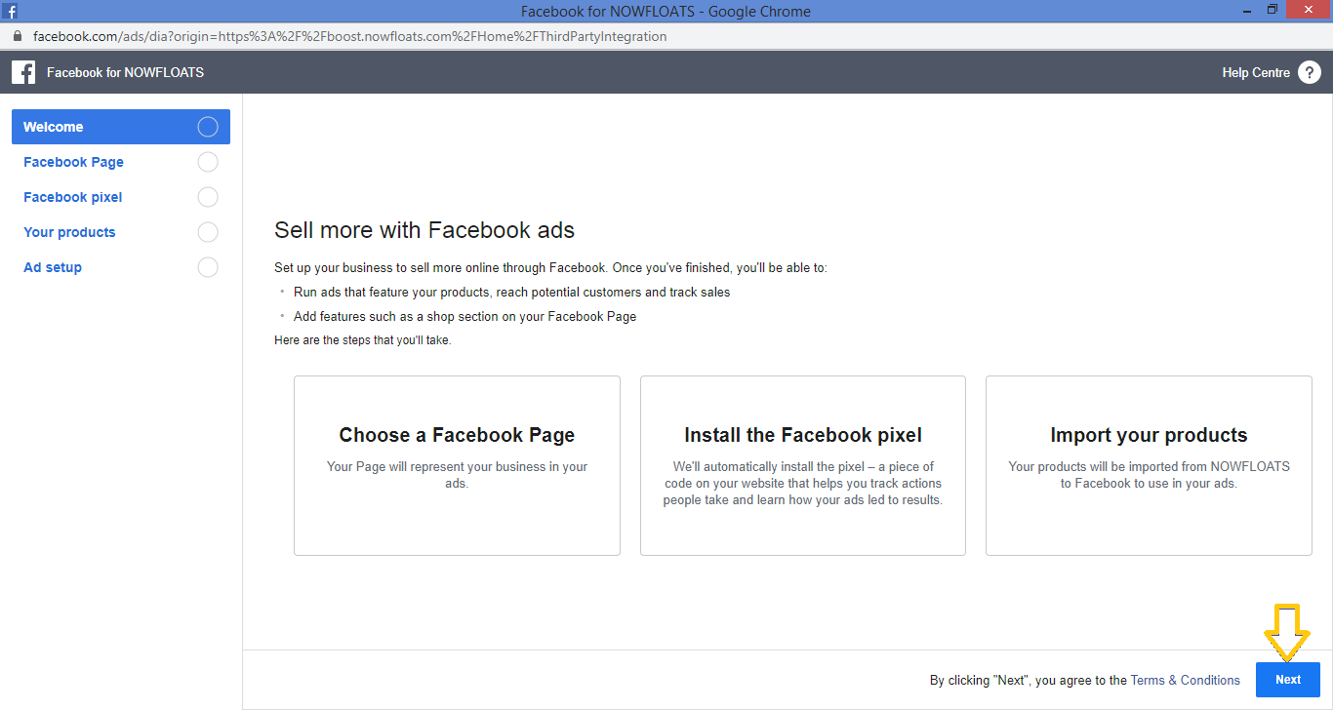Click the Facebook favicon in title bar
The height and width of the screenshot is (710, 1333).
(x=10, y=11)
